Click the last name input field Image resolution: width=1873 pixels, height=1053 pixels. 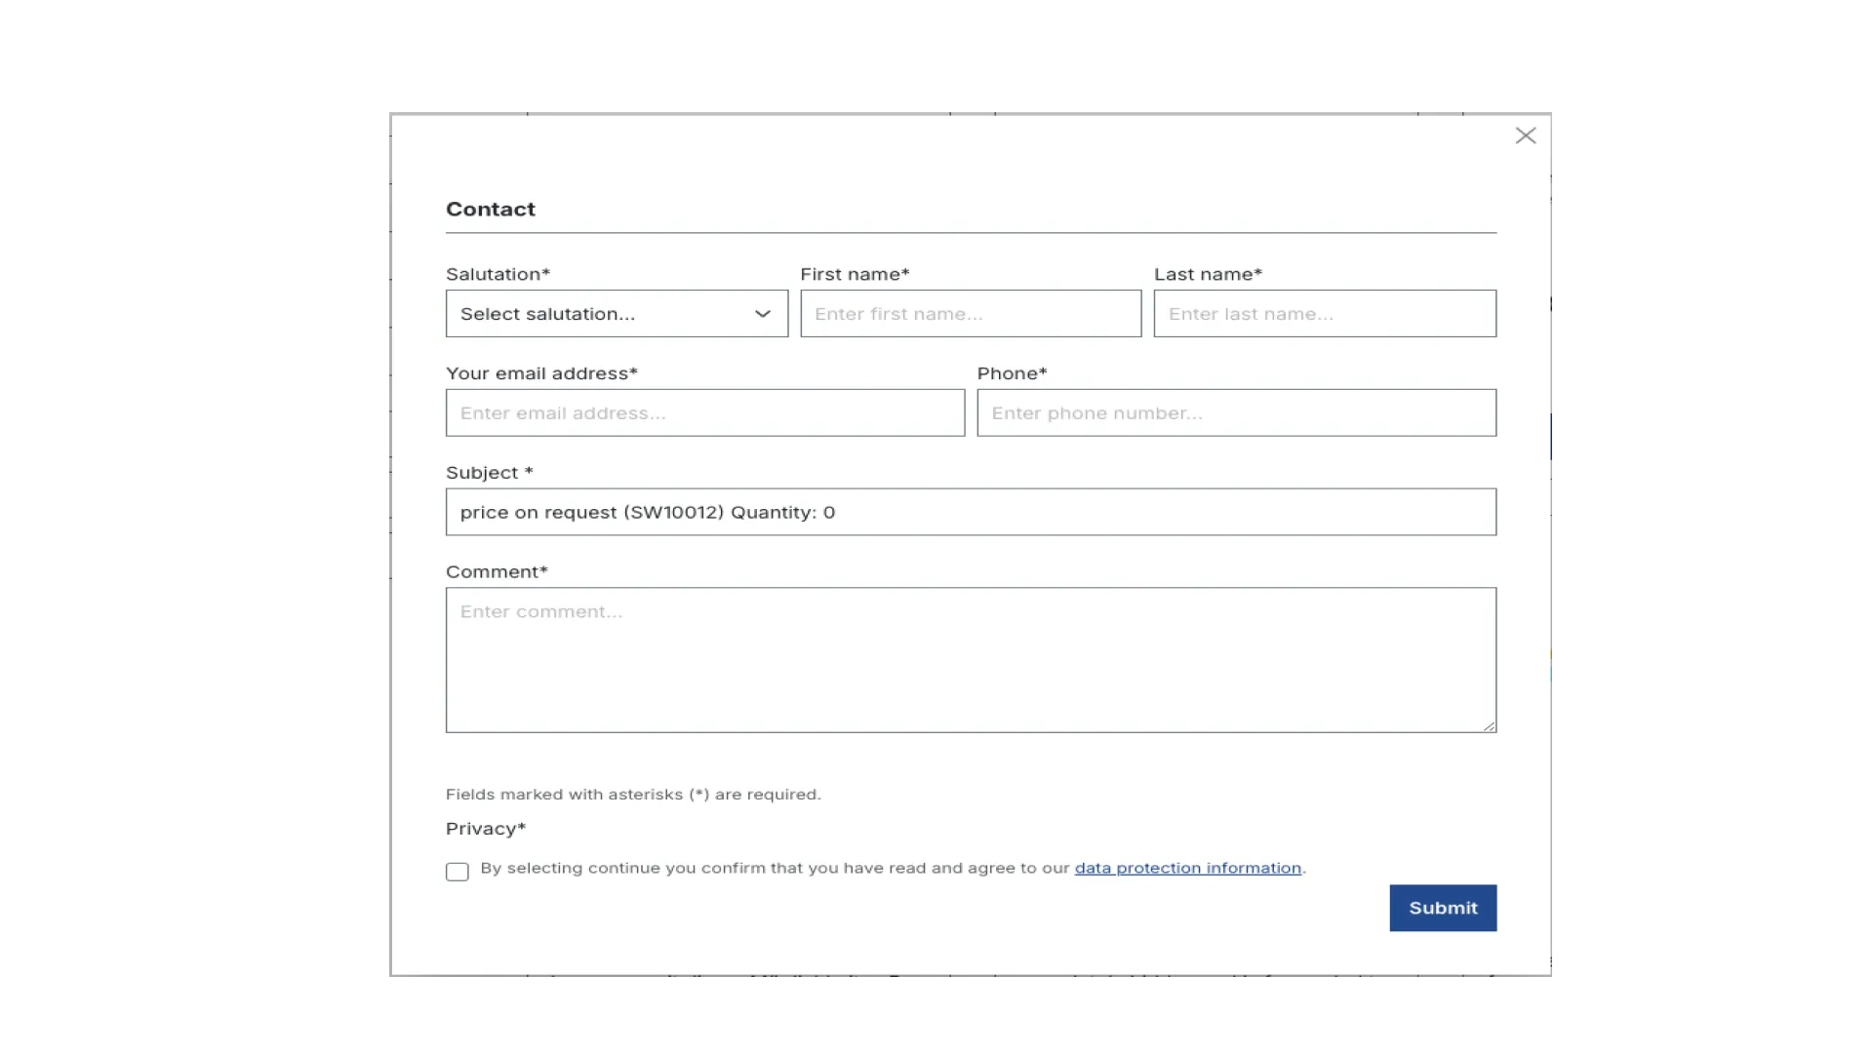[x=1324, y=313]
